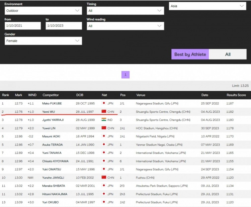Sort by the Mark column header
This screenshot has height=207, width=251.
pyautogui.click(x=18, y=95)
